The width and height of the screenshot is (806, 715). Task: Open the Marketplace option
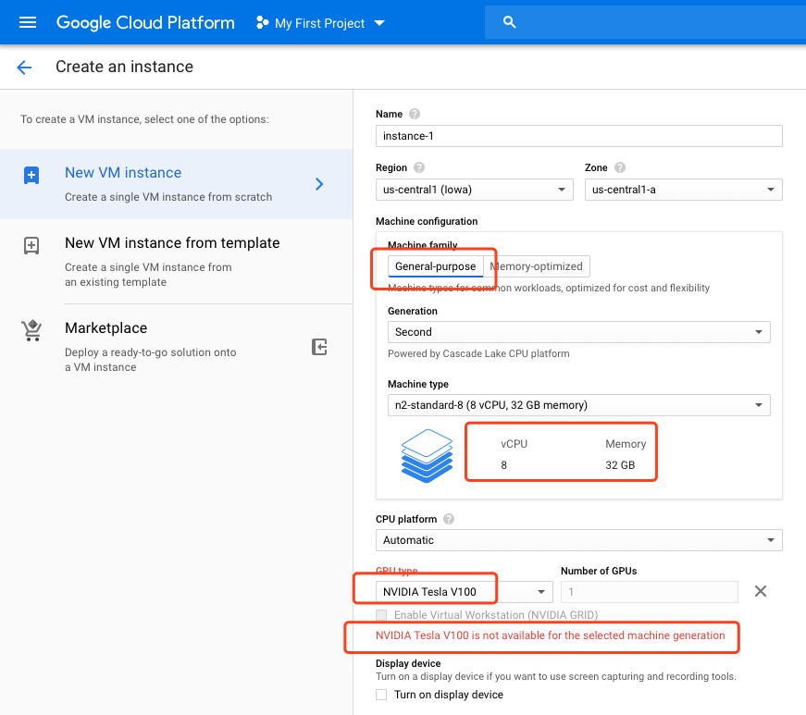point(177,347)
